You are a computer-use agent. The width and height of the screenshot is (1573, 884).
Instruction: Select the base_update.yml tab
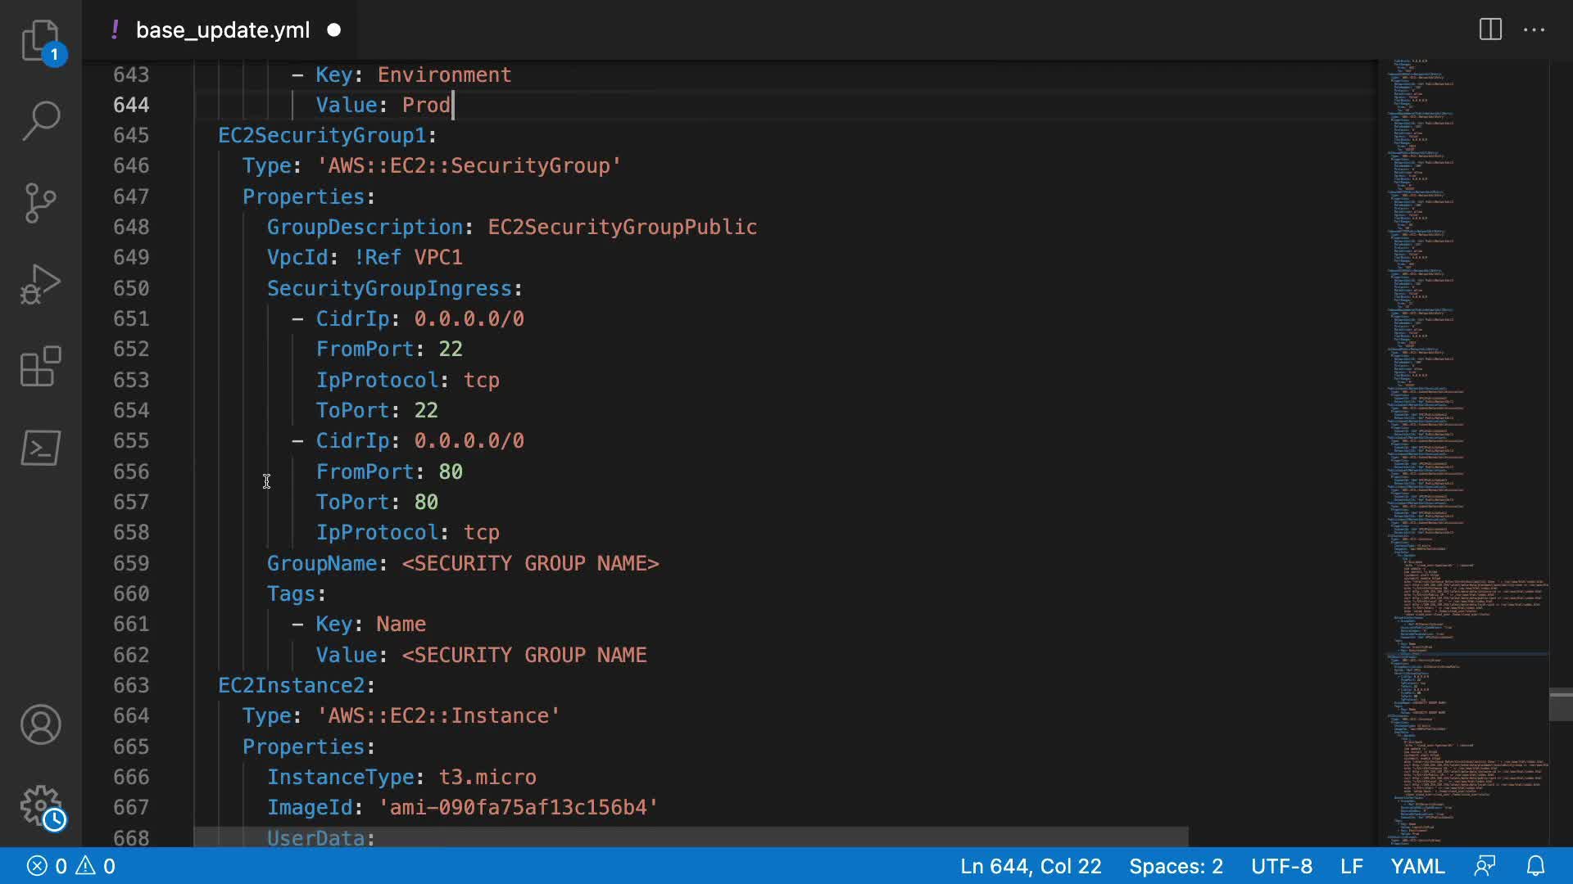coord(222,30)
